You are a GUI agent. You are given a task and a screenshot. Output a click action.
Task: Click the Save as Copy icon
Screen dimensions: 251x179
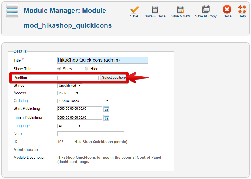click(206, 9)
